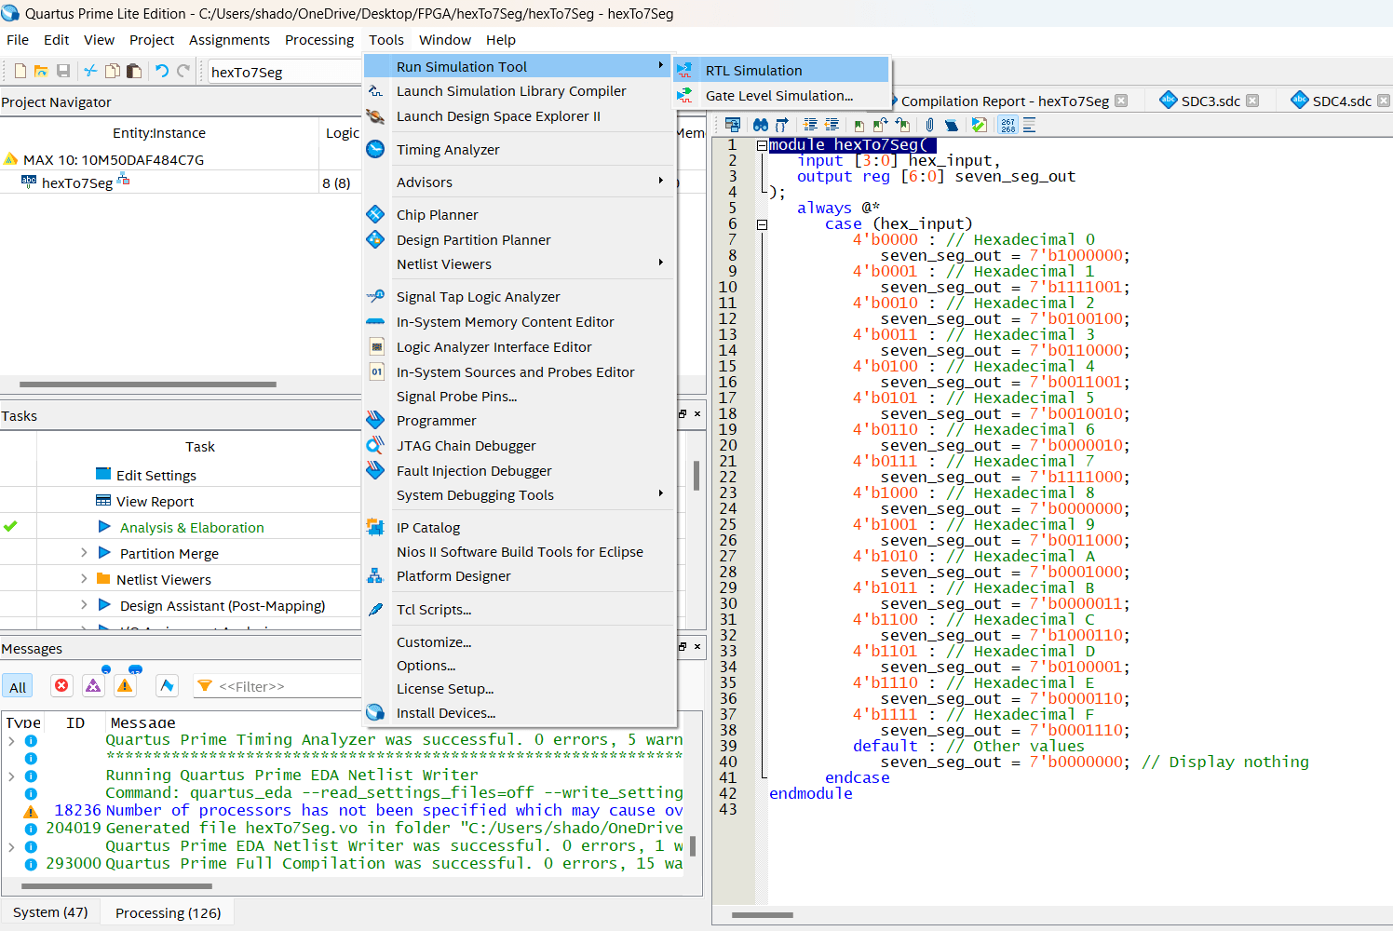The image size is (1393, 931).
Task: Open the Processing menu
Action: pyautogui.click(x=319, y=39)
